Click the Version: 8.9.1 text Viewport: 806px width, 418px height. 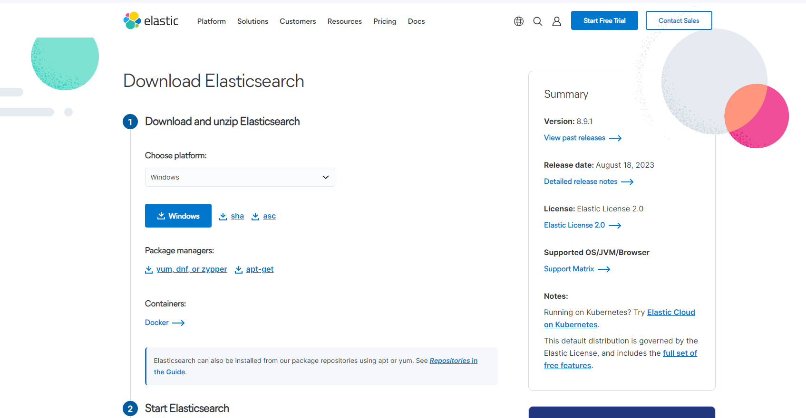pyautogui.click(x=568, y=122)
